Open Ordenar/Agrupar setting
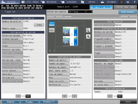This screenshot has width=138, height=104. 12,39
